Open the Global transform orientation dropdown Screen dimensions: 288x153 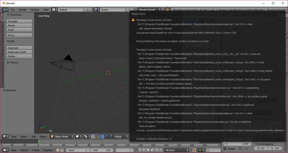point(121,136)
